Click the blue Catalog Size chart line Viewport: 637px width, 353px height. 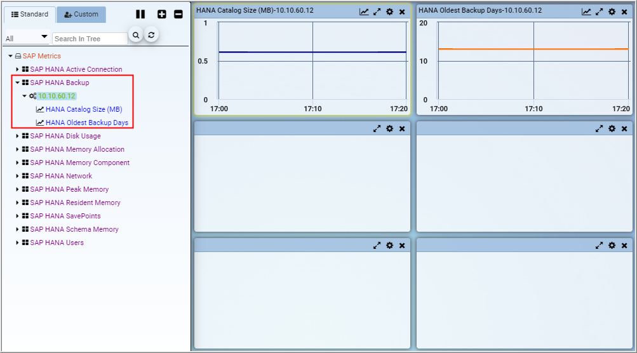(x=312, y=52)
